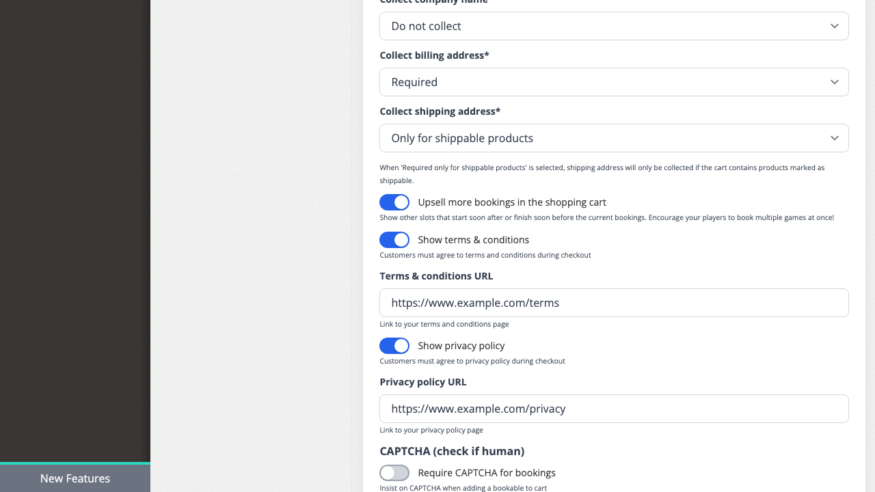Click into the Terms & conditions URL field
Image resolution: width=875 pixels, height=492 pixels.
point(614,303)
